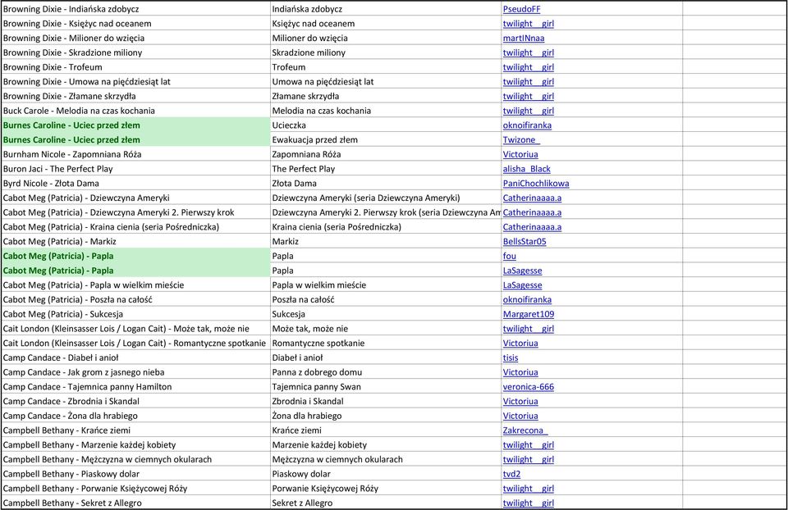The height and width of the screenshot is (510, 788).
Task: Select title cell 'Marzenie każdej kobiety'
Action: tap(386, 444)
